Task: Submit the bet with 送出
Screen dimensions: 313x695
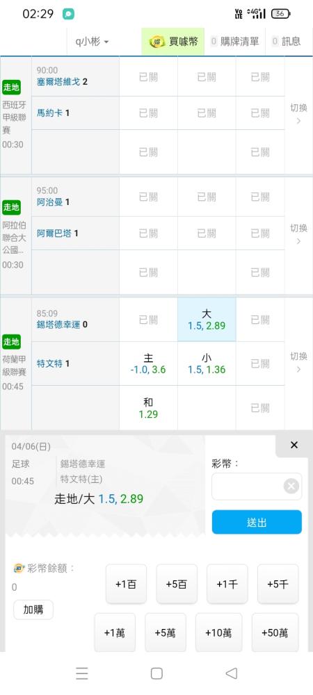Action: coord(257,522)
